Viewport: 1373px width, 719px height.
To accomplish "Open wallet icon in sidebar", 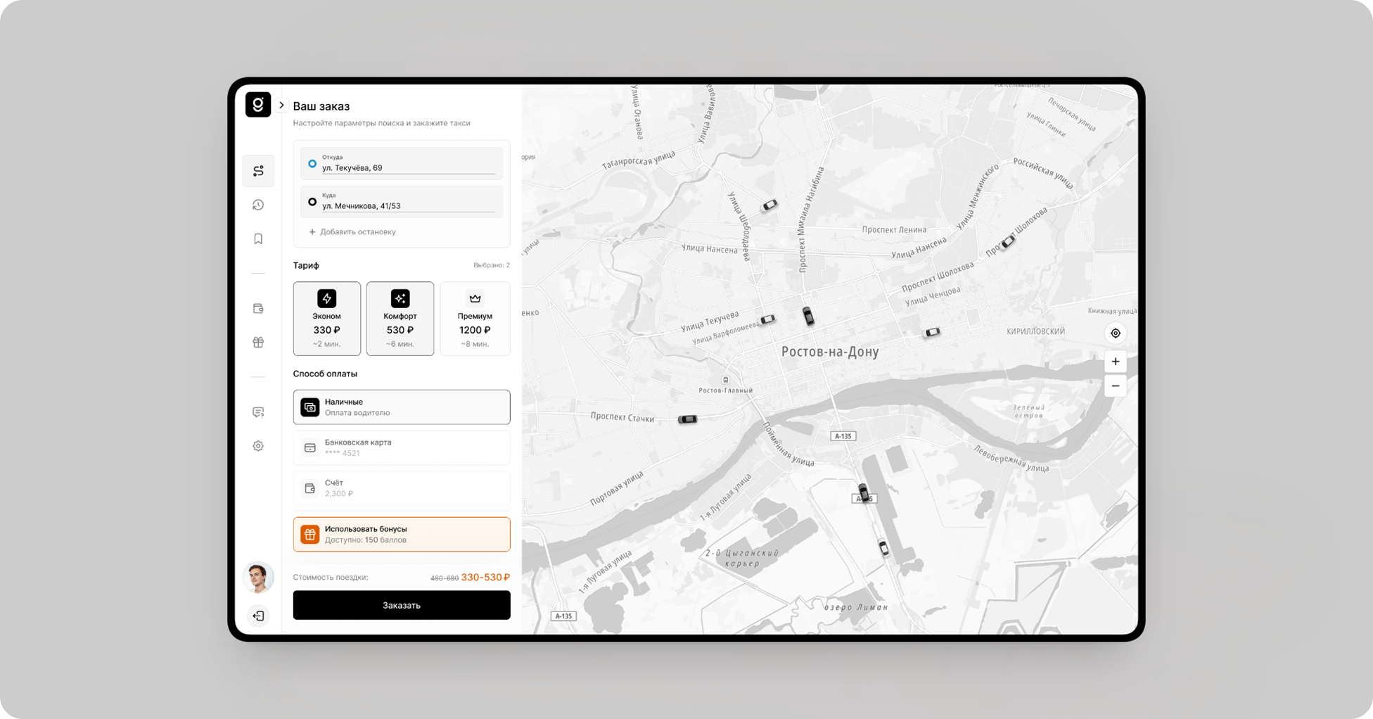I will tap(258, 308).
